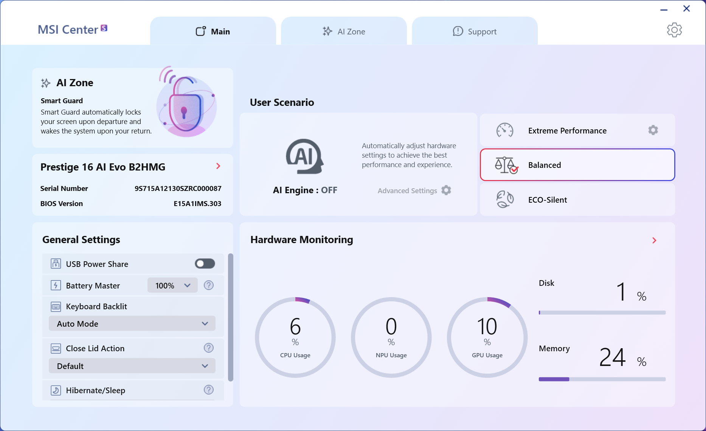Click Advanced Settings link
The image size is (706, 431).
click(x=407, y=191)
